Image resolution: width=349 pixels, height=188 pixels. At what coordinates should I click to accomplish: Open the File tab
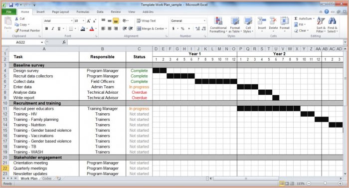coord(9,12)
